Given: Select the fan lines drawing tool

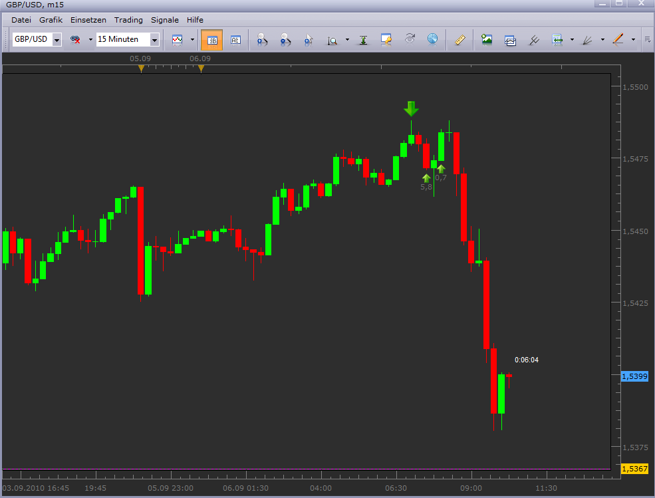Looking at the screenshot, I should point(587,40).
